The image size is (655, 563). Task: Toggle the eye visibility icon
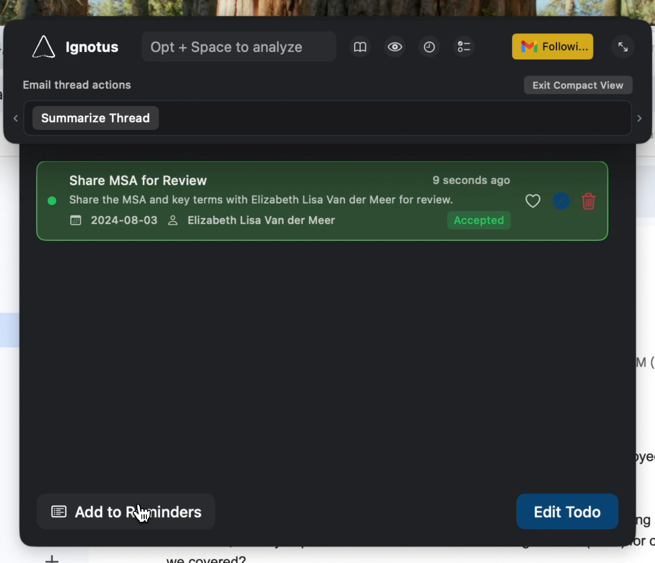tap(395, 47)
